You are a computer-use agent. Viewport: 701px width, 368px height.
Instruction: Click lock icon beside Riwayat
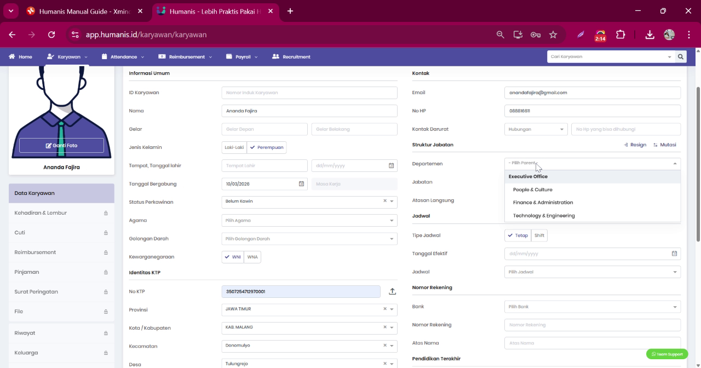(x=106, y=333)
